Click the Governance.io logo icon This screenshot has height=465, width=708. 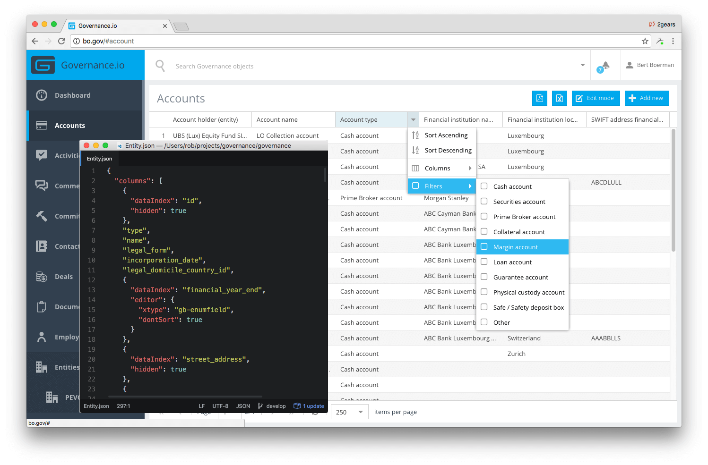(x=43, y=65)
